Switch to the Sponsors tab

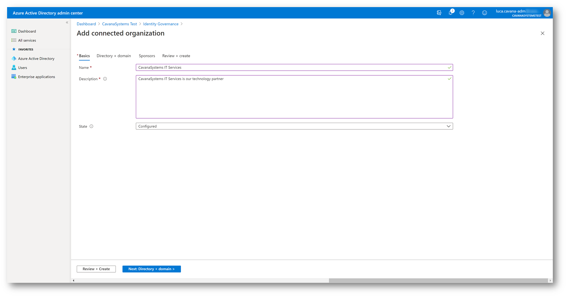(147, 56)
